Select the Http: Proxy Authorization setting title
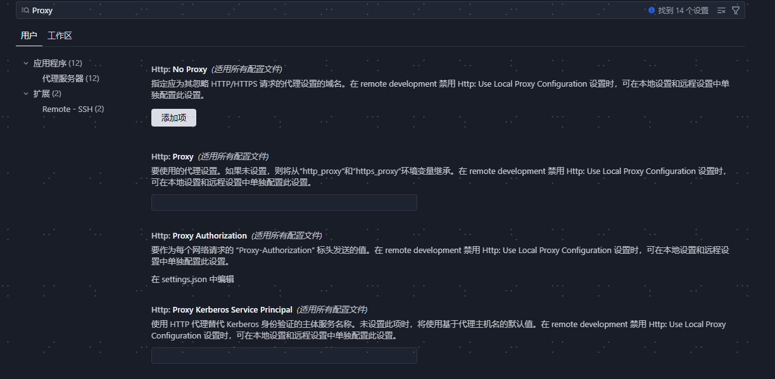775x379 pixels. pos(199,235)
